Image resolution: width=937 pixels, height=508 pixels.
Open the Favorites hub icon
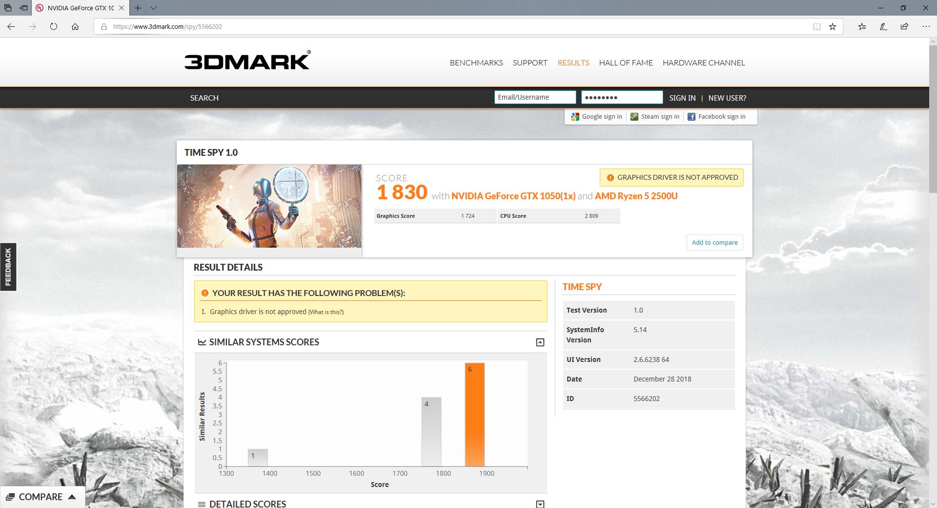pyautogui.click(x=862, y=27)
